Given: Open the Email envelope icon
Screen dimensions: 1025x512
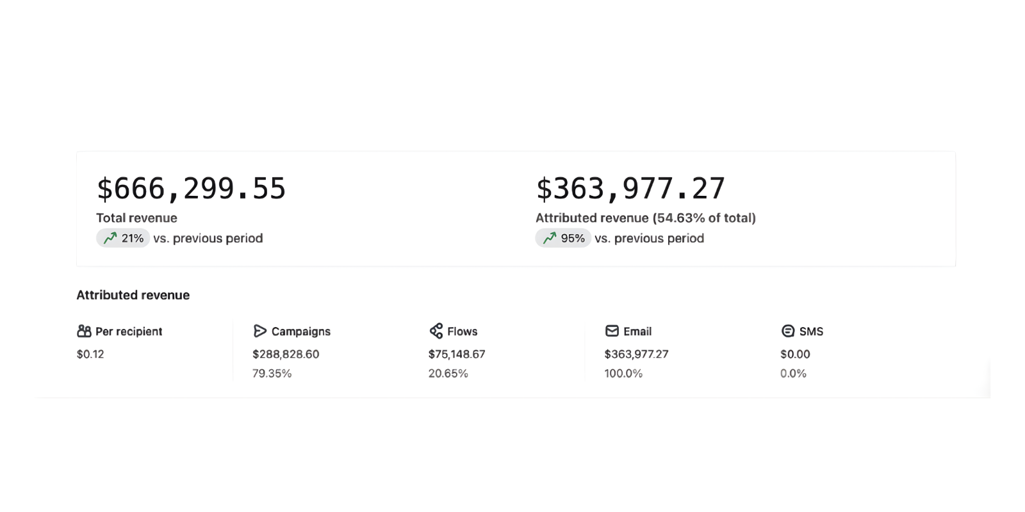Looking at the screenshot, I should click(612, 331).
